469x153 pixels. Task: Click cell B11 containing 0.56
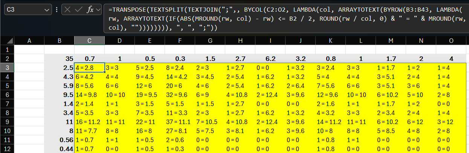pos(59,140)
